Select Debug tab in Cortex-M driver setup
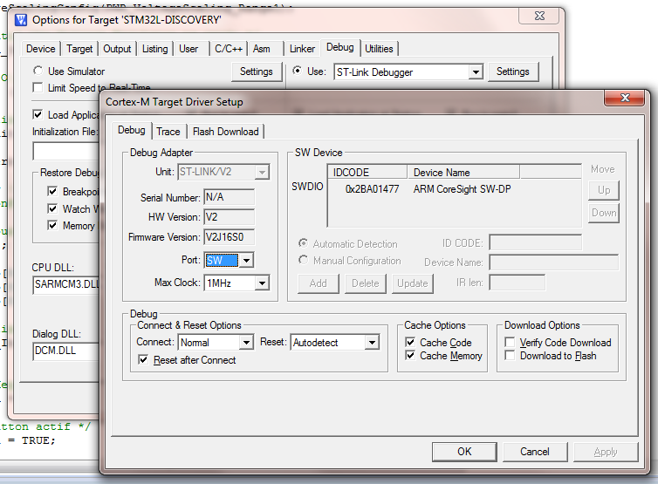This screenshot has height=484, width=658. [x=132, y=130]
